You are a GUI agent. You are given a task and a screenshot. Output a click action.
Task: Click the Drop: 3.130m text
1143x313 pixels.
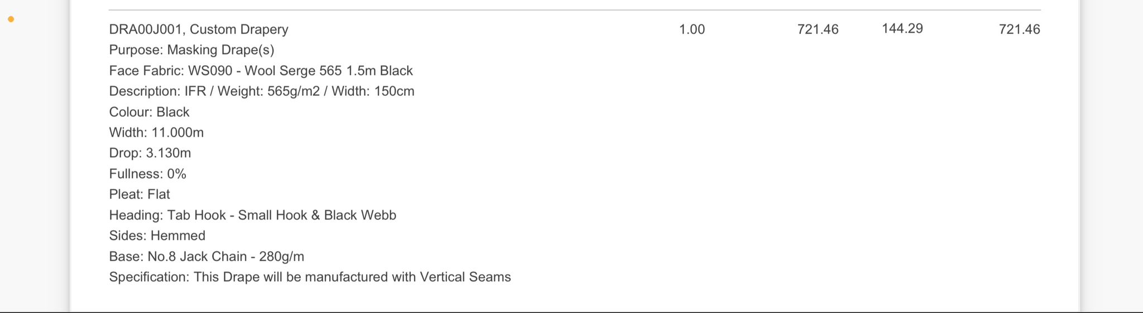[x=150, y=153]
